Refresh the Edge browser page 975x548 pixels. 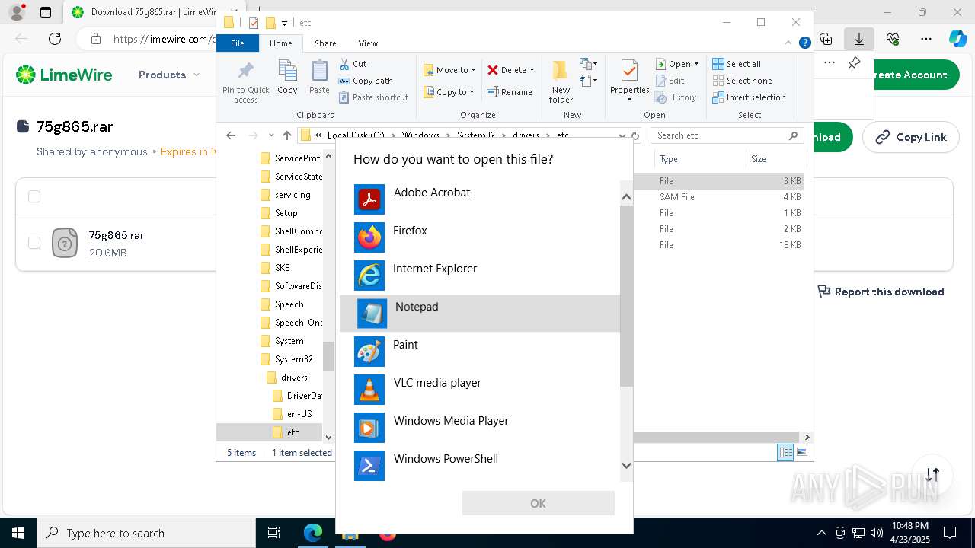pos(55,39)
